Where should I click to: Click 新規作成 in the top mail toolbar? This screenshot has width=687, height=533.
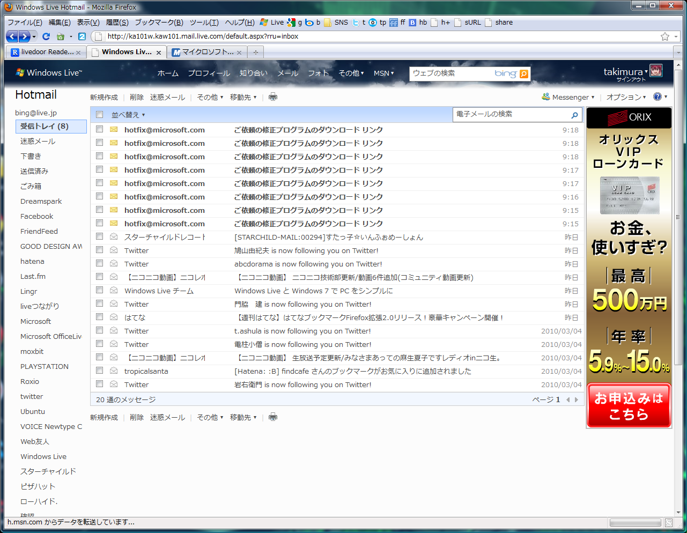104,97
